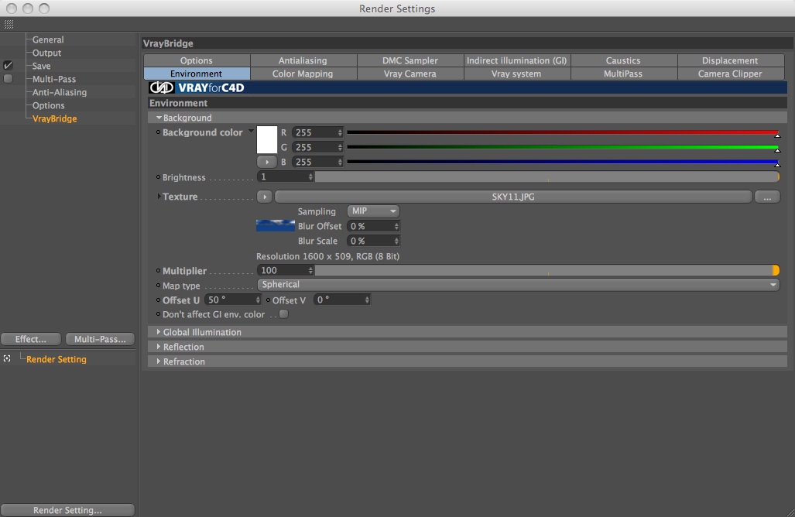Viewport: 795px width, 517px height.
Task: Open the texture browse ellipsis button
Action: [767, 197]
